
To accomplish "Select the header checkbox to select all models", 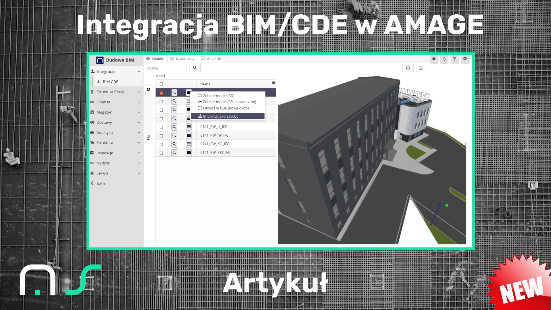I will 161,84.
